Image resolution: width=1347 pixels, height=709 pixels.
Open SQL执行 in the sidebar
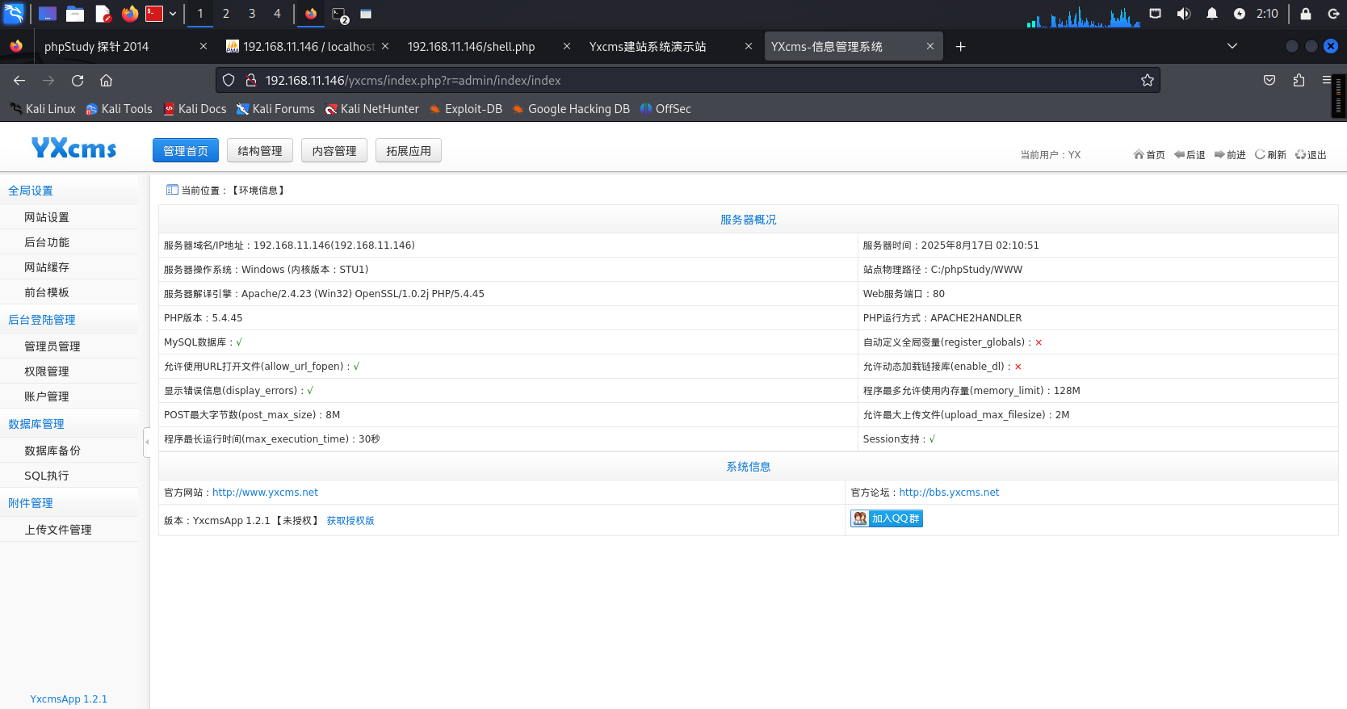pyautogui.click(x=47, y=476)
